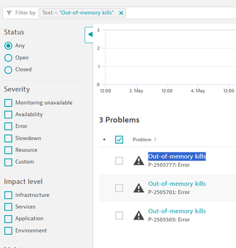Screen dimensions: 236x248
Task: Sort by the Problem column header
Action: (144, 139)
